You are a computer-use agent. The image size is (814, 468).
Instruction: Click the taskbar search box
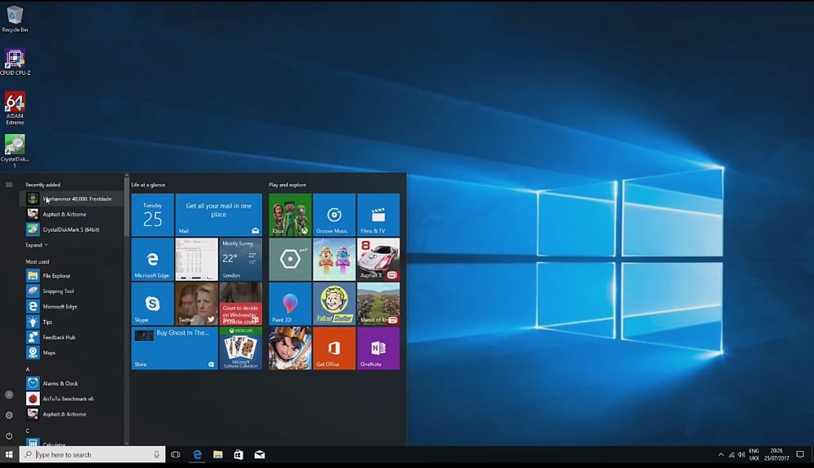[91, 454]
